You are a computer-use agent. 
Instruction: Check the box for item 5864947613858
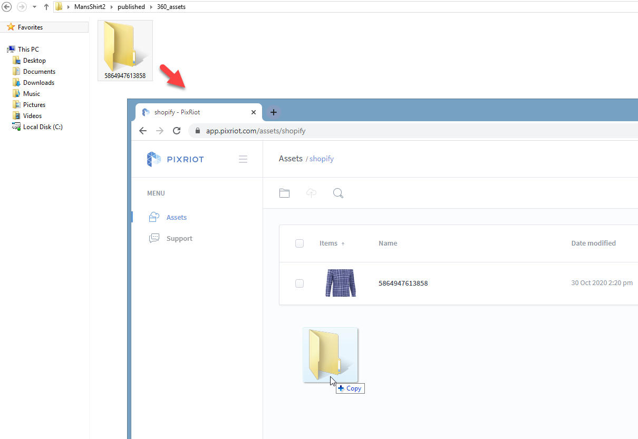[x=299, y=284]
